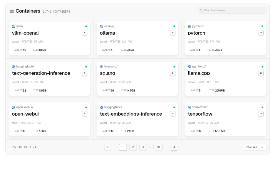This screenshot has width=275, height=176.
Task: Click green status dot on vllm-openai card
Action: (x=86, y=26)
